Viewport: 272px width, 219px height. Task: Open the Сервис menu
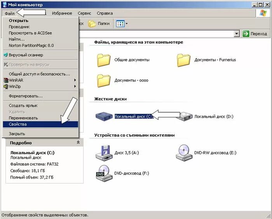[84, 13]
